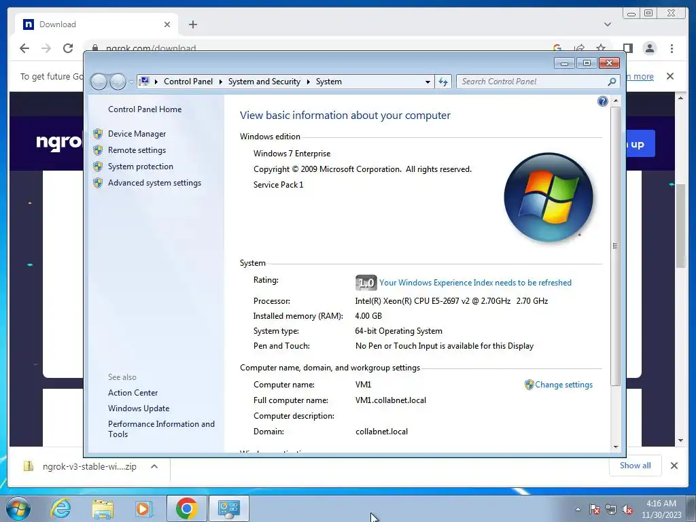Toggle Chrome side panel icon
The height and width of the screenshot is (522, 696).
[627, 48]
